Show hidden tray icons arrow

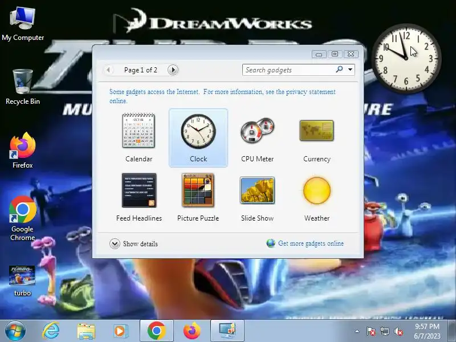tap(357, 331)
